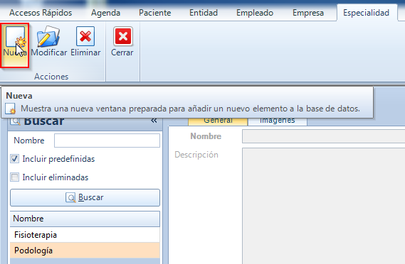
Task: Click the Modificar folder icon
Action: pyautogui.click(x=48, y=36)
